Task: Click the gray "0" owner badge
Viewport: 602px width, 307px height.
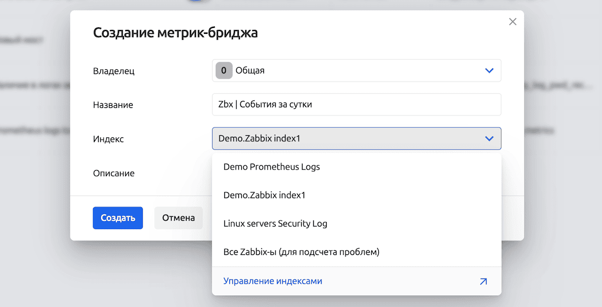Action: tap(224, 70)
